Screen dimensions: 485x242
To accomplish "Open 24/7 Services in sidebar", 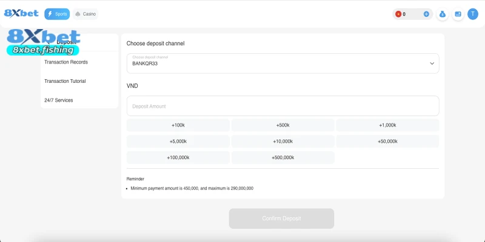I will [59, 100].
